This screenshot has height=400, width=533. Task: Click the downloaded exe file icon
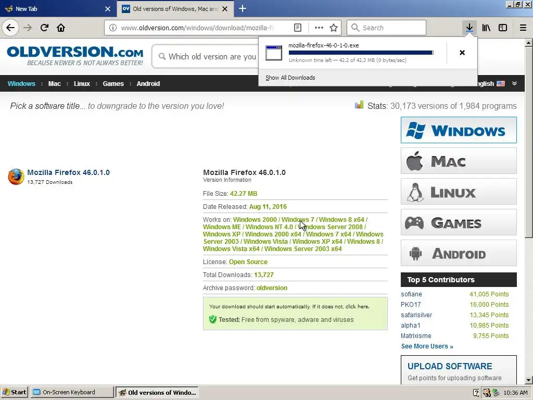click(274, 53)
